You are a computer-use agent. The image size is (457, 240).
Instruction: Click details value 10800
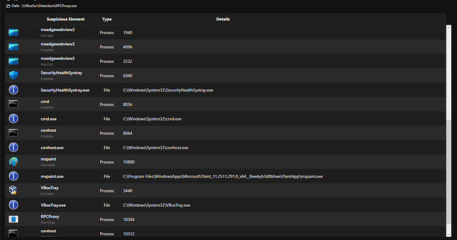tap(129, 162)
